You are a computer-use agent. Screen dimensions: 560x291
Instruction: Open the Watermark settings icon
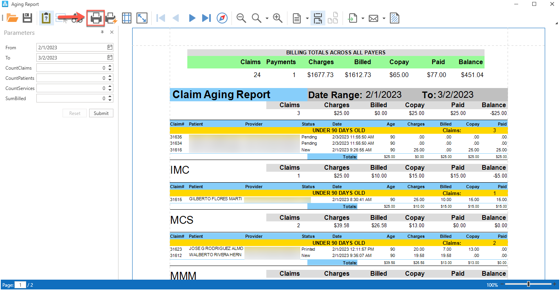tap(395, 18)
